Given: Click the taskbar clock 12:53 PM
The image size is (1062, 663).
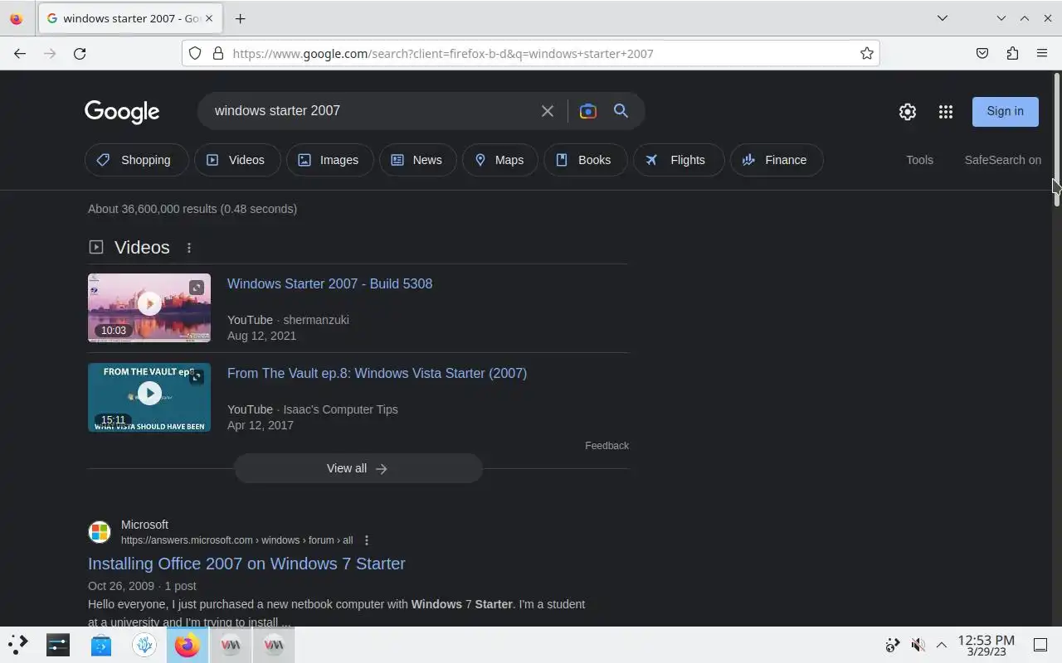Looking at the screenshot, I should coord(986,645).
